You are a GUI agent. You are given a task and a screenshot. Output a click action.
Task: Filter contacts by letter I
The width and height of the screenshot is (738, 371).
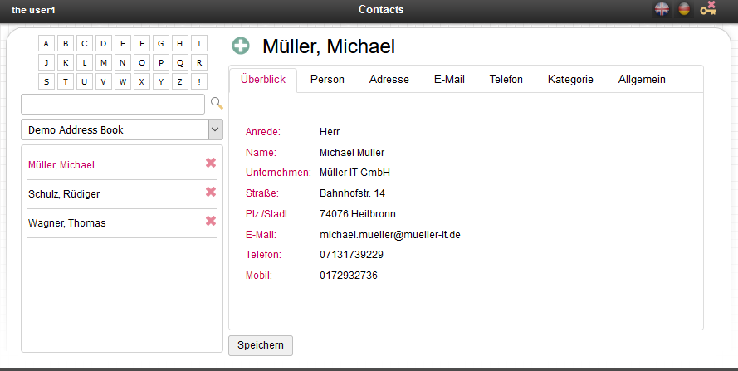tap(199, 43)
